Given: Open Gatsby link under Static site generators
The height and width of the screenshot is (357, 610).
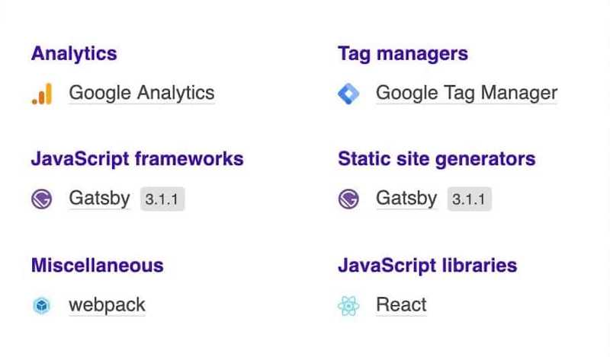Looking at the screenshot, I should 406,199.
